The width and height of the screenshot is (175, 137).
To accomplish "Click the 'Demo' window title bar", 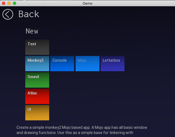I will click(87, 3).
